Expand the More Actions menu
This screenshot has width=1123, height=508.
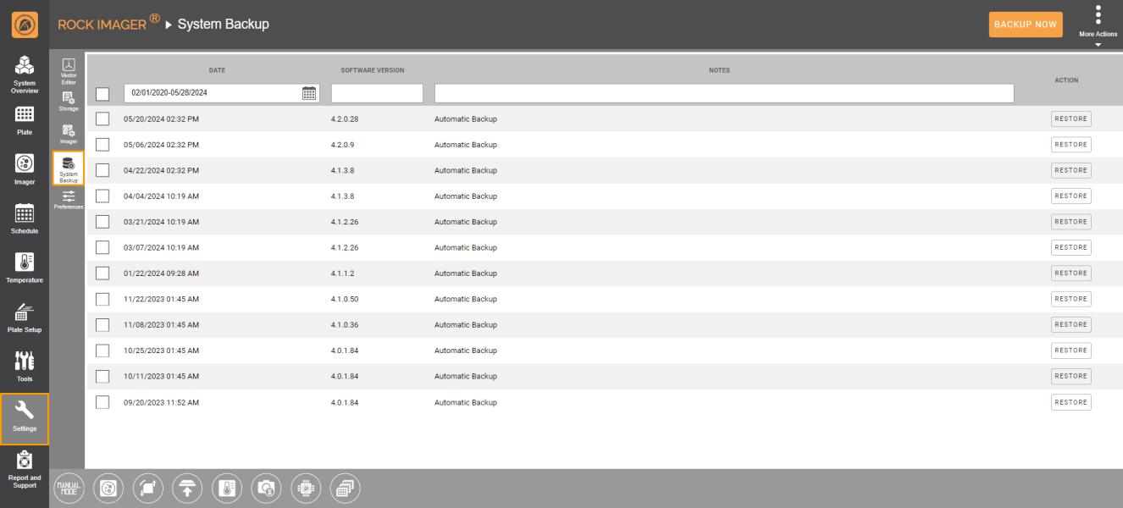click(x=1098, y=21)
